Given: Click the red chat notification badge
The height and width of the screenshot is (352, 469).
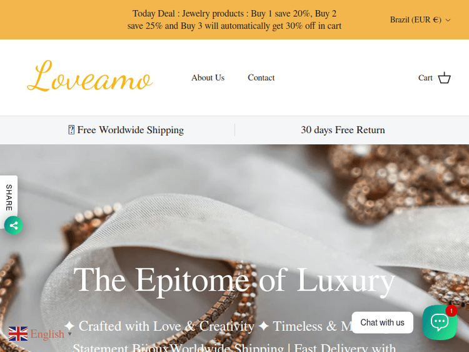Looking at the screenshot, I should click(451, 311).
